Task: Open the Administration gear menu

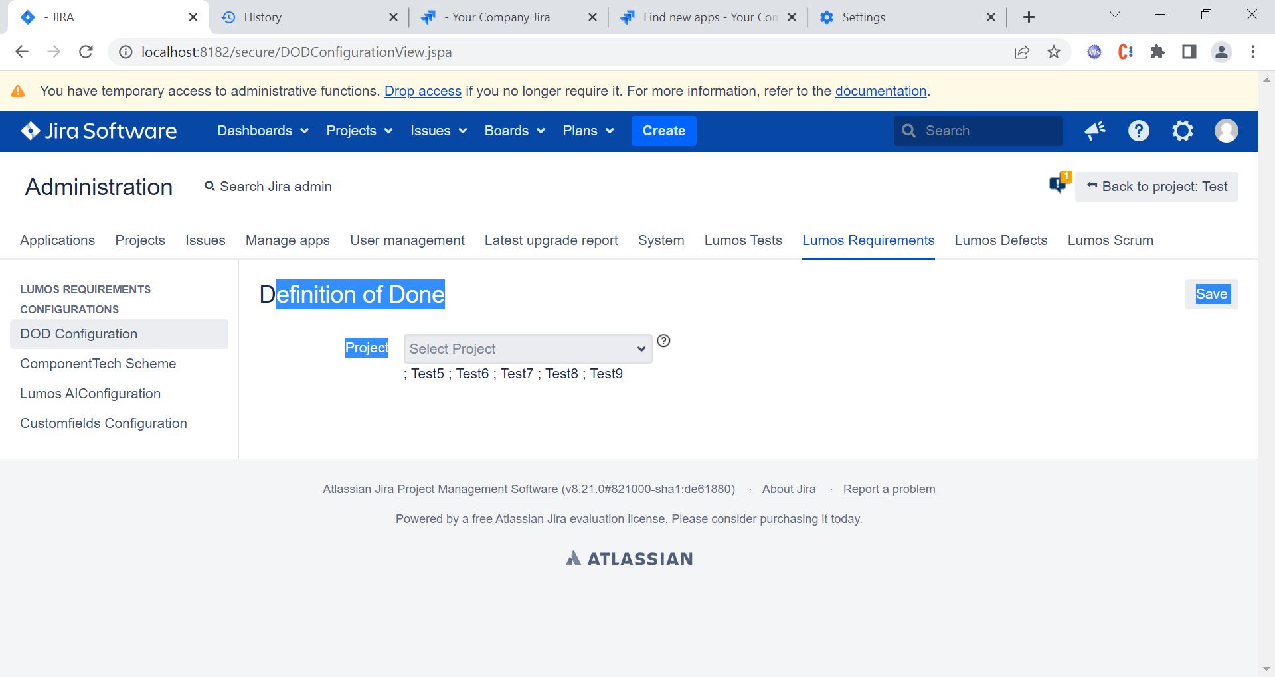Action: pyautogui.click(x=1183, y=131)
